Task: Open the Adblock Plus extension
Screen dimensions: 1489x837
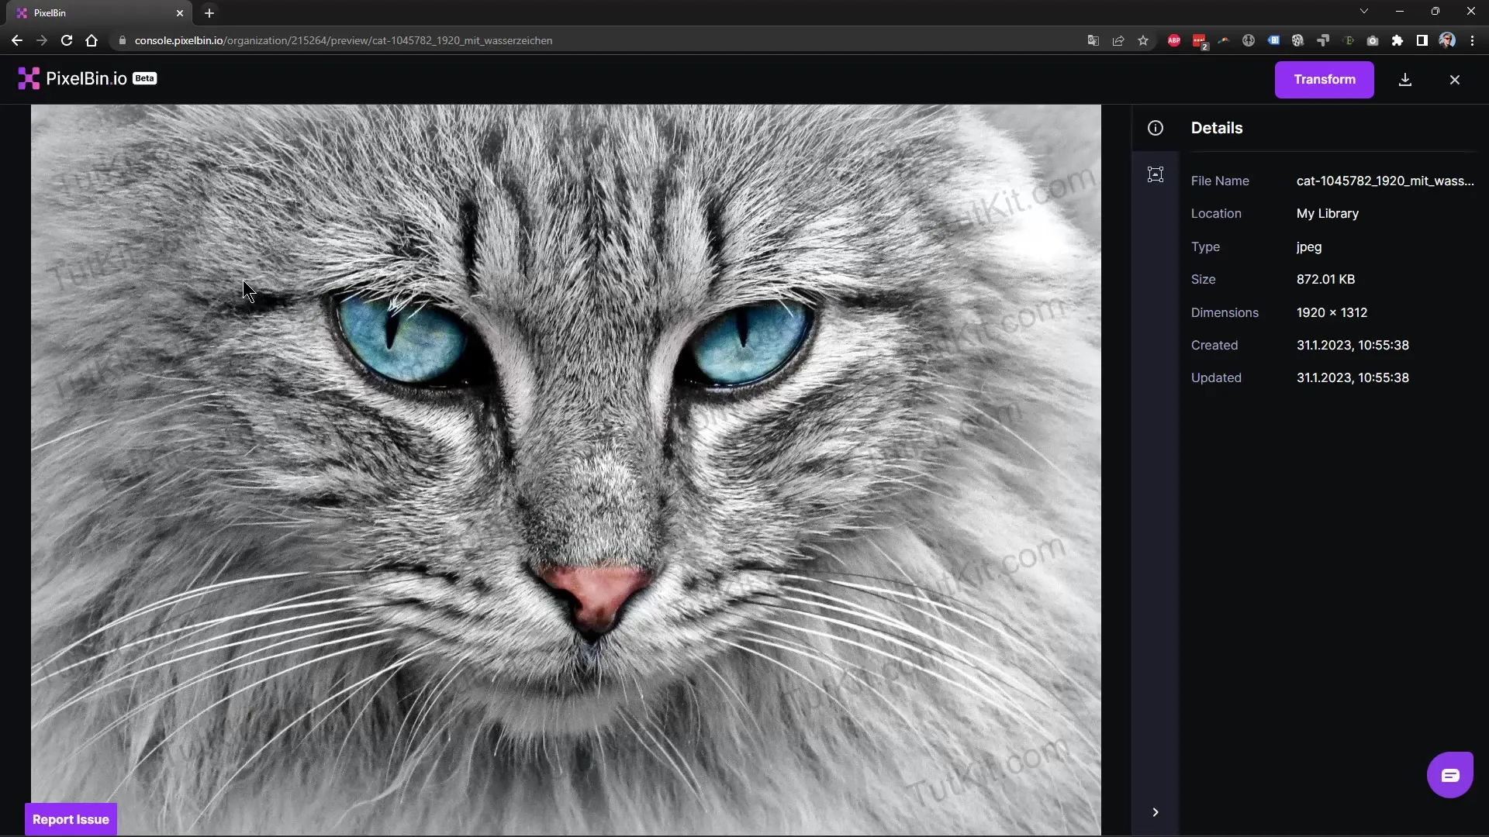Action: tap(1174, 40)
